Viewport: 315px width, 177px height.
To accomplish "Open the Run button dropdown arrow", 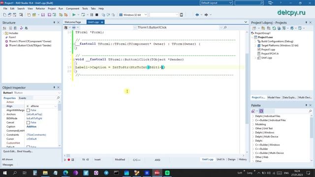I will tap(78, 15).
